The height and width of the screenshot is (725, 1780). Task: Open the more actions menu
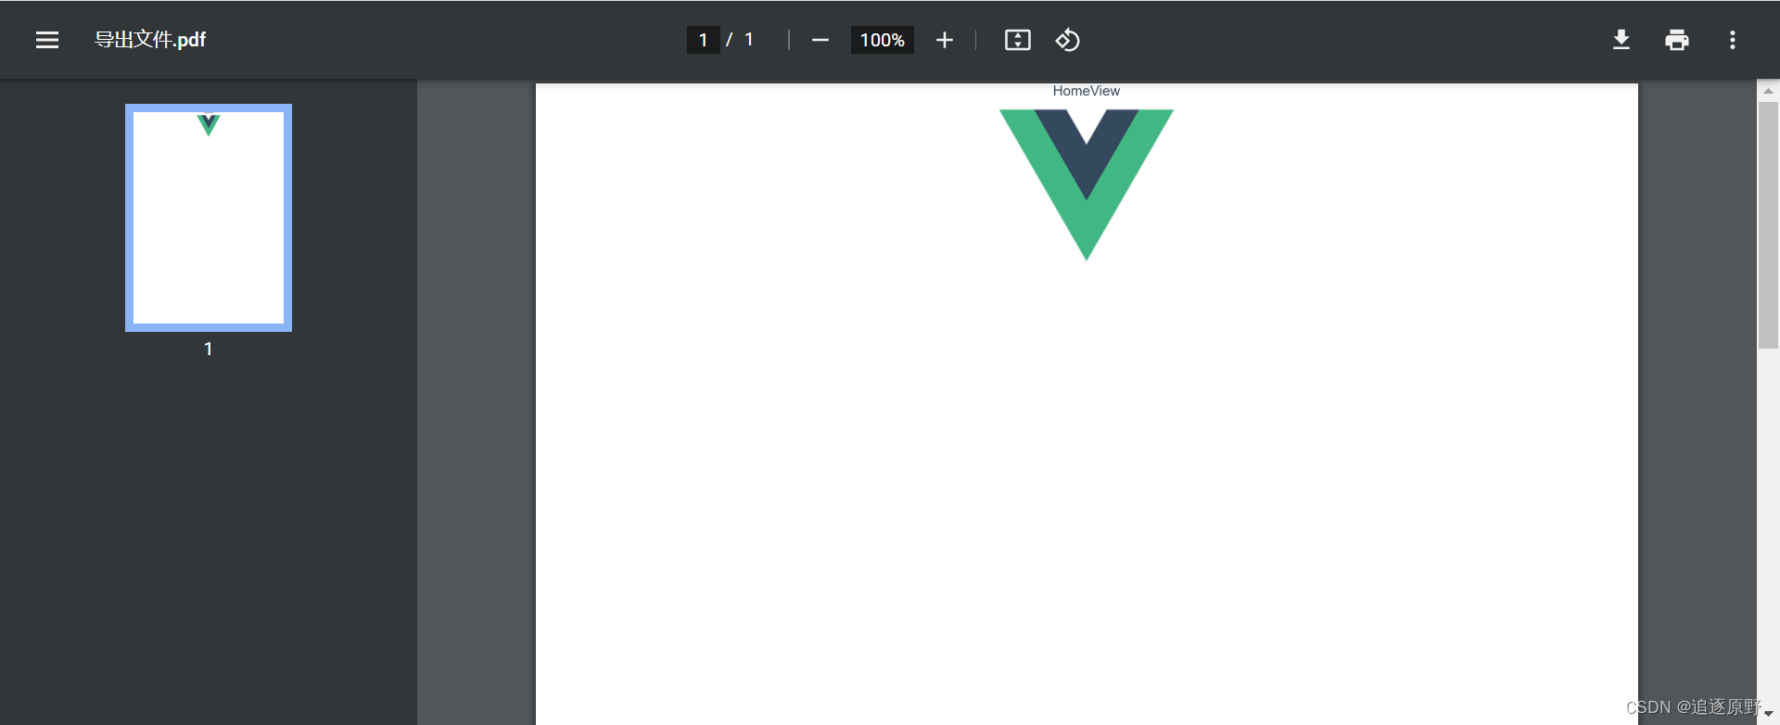coord(1733,40)
